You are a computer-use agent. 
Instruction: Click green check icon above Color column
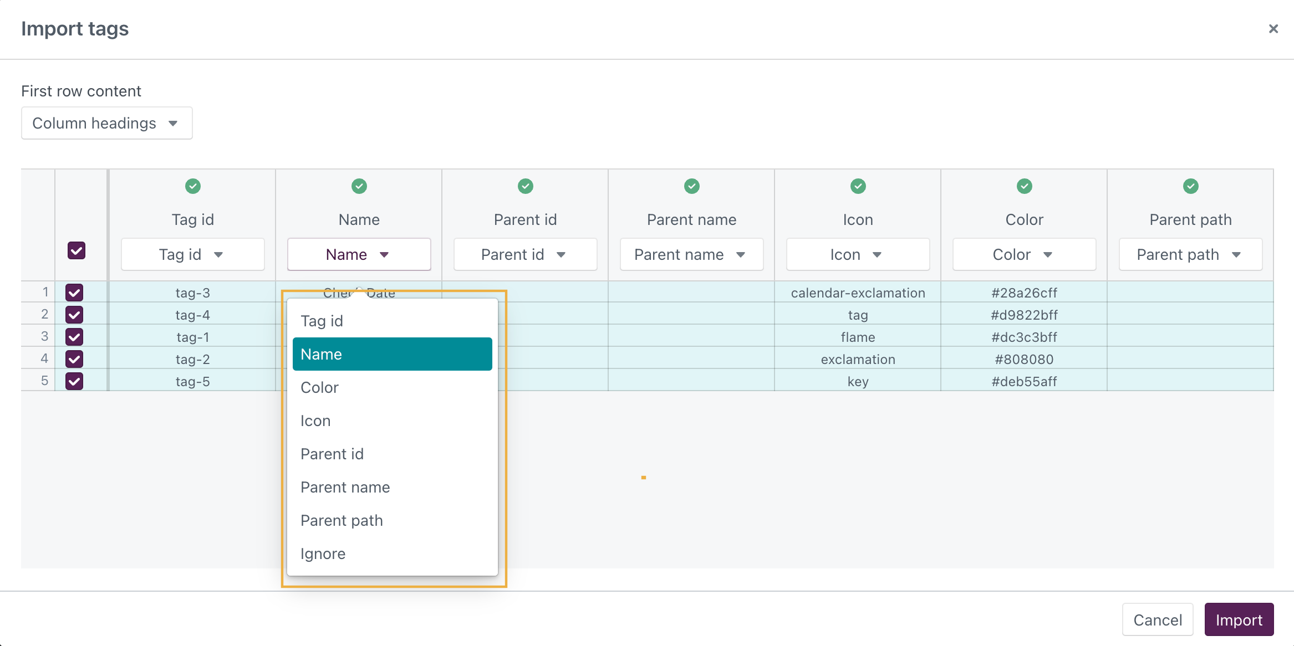coord(1024,186)
